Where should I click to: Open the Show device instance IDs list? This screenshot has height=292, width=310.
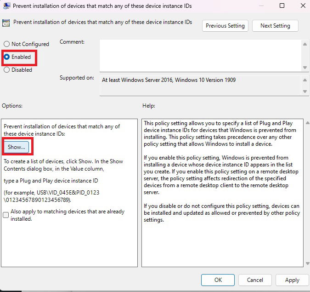(x=16, y=147)
